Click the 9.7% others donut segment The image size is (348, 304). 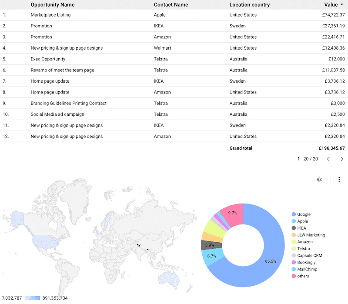tap(233, 213)
